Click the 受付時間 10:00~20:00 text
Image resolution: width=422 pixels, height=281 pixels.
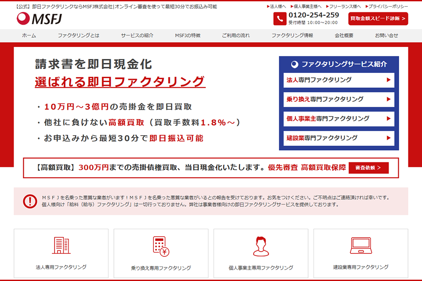[313, 22]
